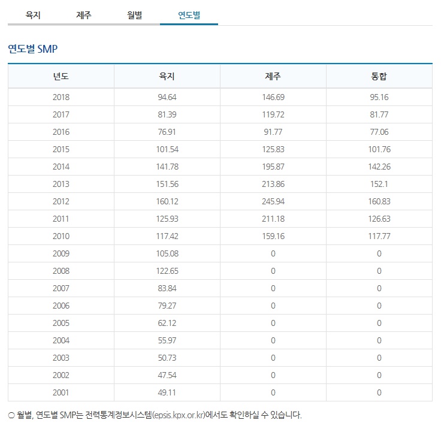Click 육지 value 62.12
Image resolution: width=441 pixels, height=426 pixels.
tap(167, 323)
